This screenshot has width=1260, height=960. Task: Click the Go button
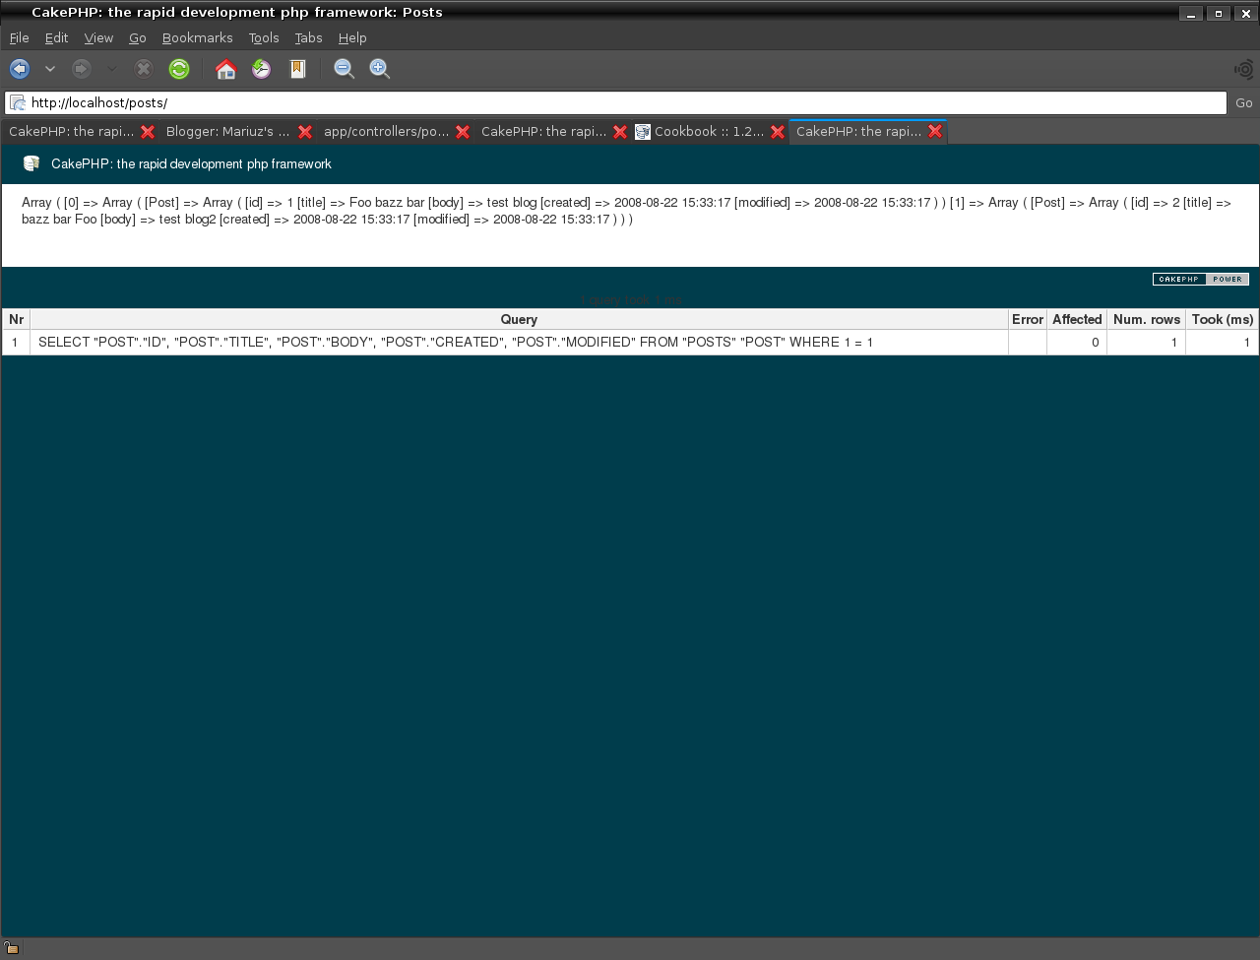1244,102
